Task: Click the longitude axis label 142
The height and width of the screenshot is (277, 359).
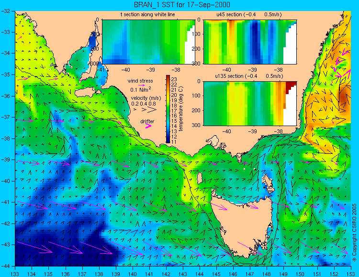Action: [x=166, y=273]
